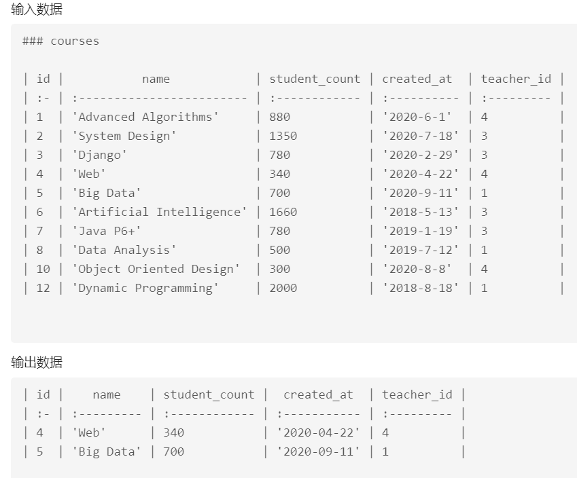The height and width of the screenshot is (478, 577).
Task: Click the output table 'created_at' header
Action: pos(318,394)
